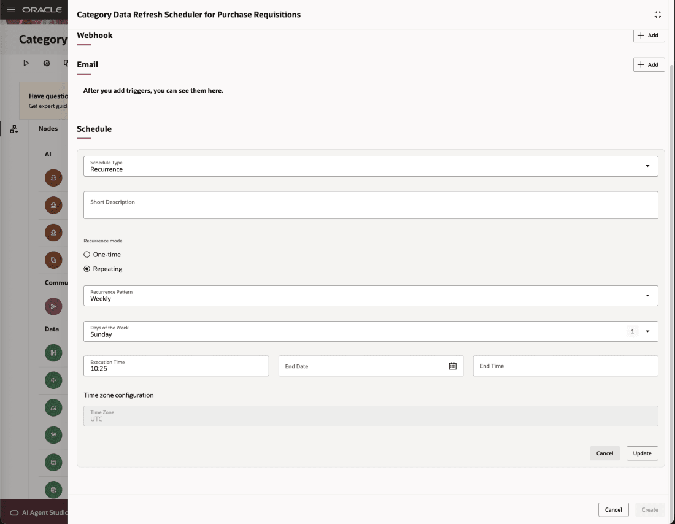
Task: Select the Repeating recurrence mode
Action: (88, 269)
